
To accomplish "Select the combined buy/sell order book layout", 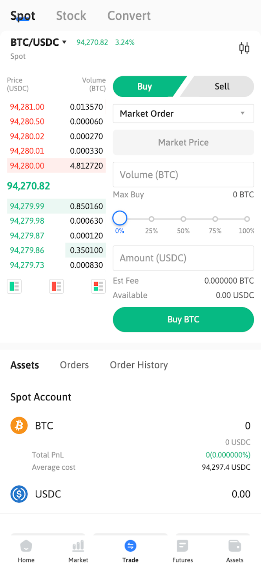I will pos(98,286).
